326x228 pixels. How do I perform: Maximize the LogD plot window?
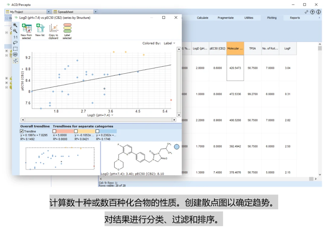[164, 18]
